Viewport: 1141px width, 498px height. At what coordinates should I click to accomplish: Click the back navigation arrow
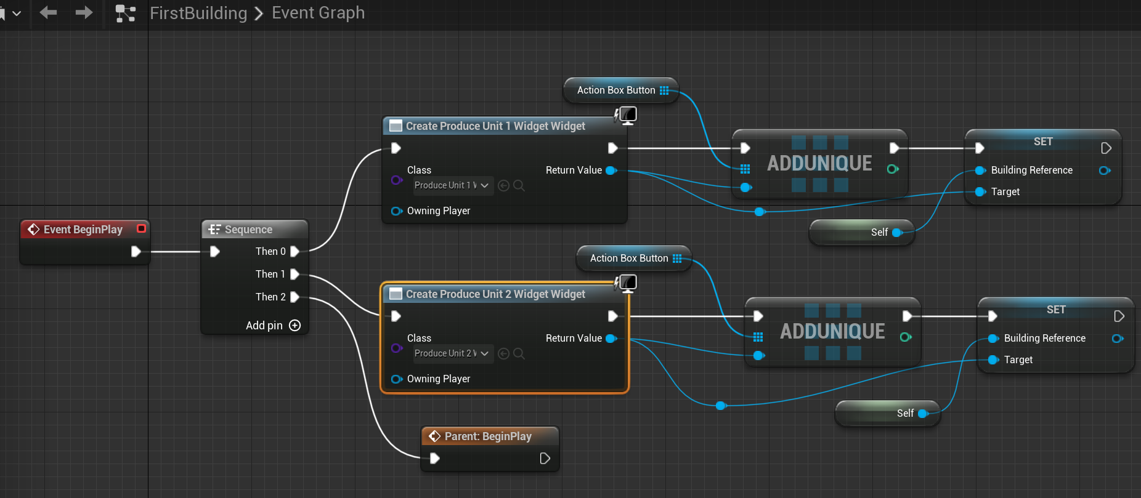(x=48, y=12)
